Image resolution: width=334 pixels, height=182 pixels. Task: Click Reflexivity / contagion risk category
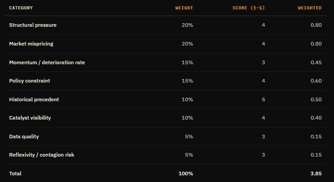coord(42,155)
